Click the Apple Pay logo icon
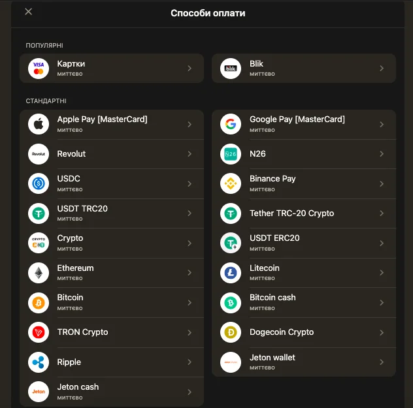The height and width of the screenshot is (408, 413). [x=39, y=124]
